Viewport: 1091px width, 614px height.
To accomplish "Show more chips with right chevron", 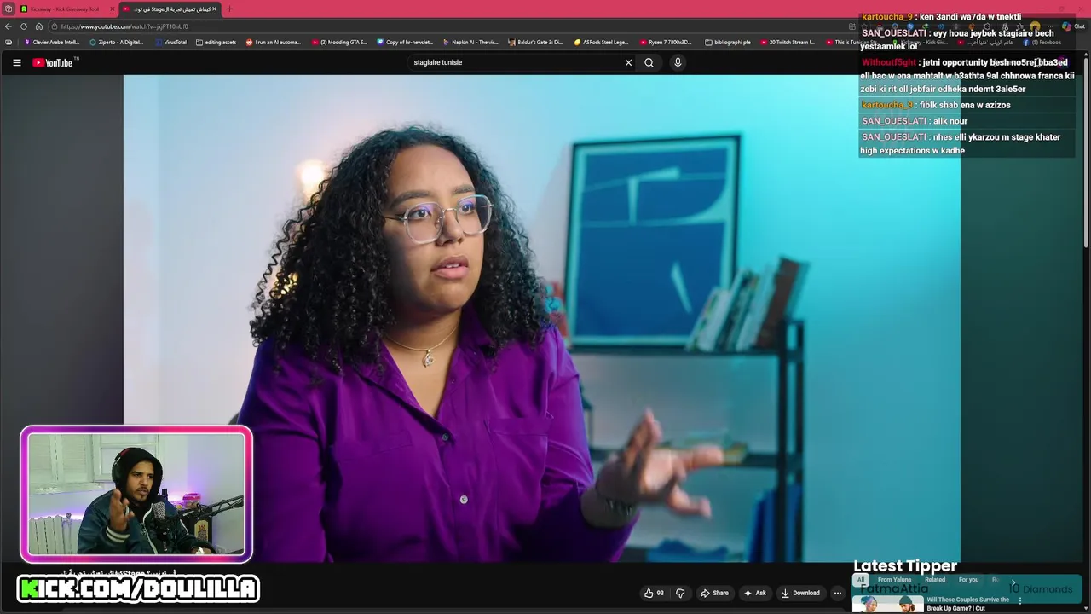I will 1013,582.
